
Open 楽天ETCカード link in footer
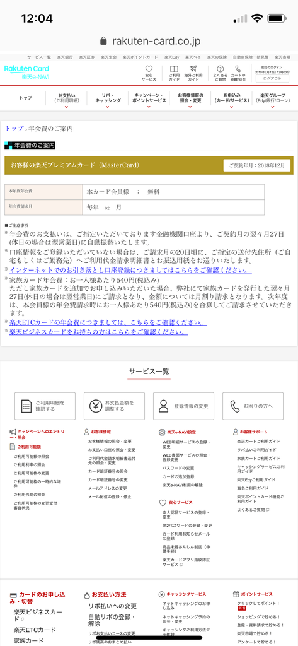click(x=35, y=630)
